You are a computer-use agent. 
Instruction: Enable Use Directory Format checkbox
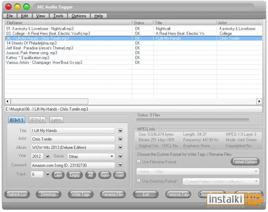click(x=139, y=181)
